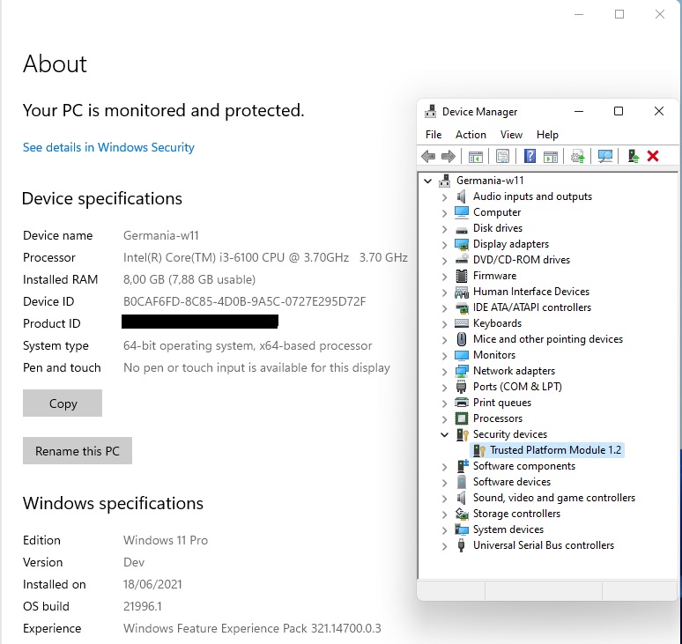Click the Display adapters icon
This screenshot has width=682, height=644.
(x=462, y=244)
